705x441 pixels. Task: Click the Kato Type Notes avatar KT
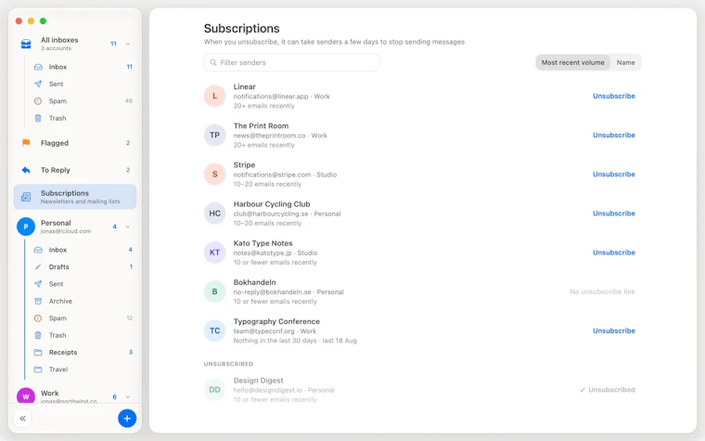214,253
